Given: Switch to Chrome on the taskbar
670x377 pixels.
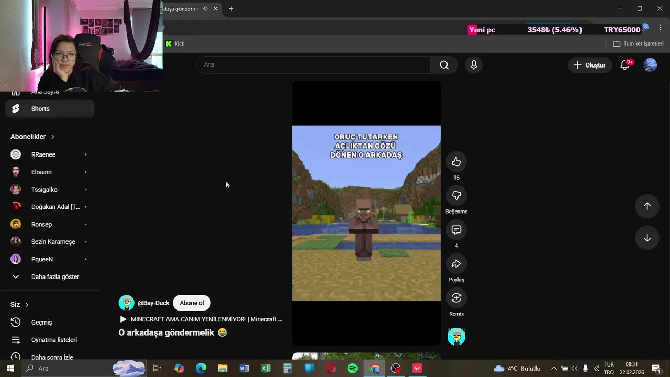Looking at the screenshot, I should coord(374,369).
